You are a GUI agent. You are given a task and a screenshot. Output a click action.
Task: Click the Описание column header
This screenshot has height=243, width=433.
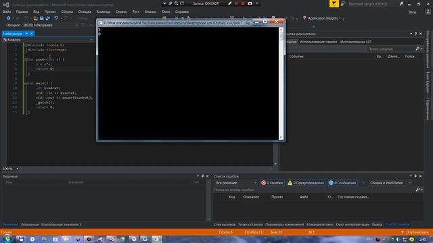(x=251, y=197)
